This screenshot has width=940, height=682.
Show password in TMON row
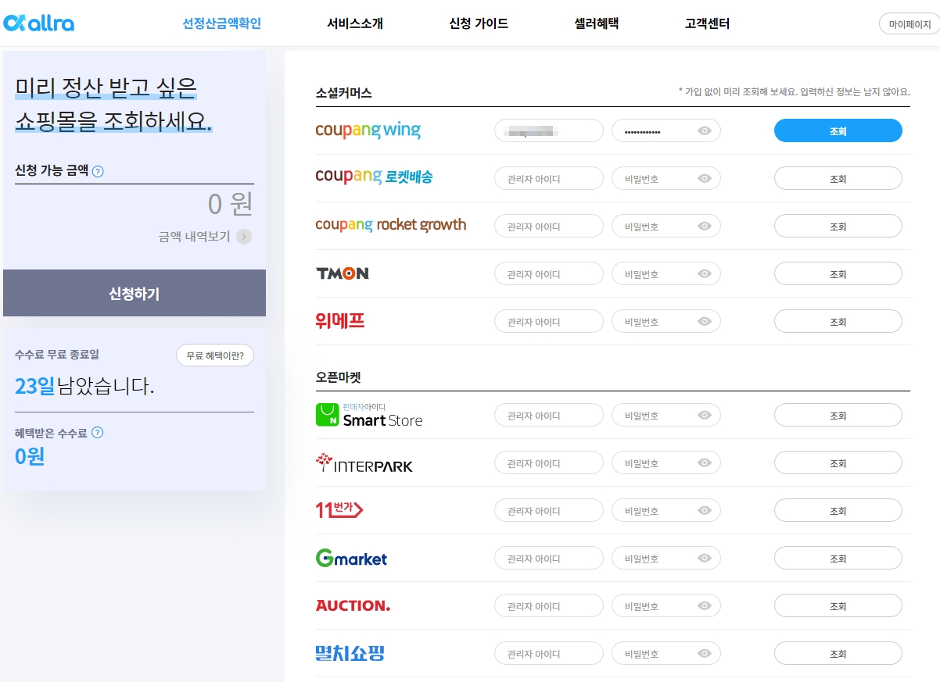click(x=705, y=274)
